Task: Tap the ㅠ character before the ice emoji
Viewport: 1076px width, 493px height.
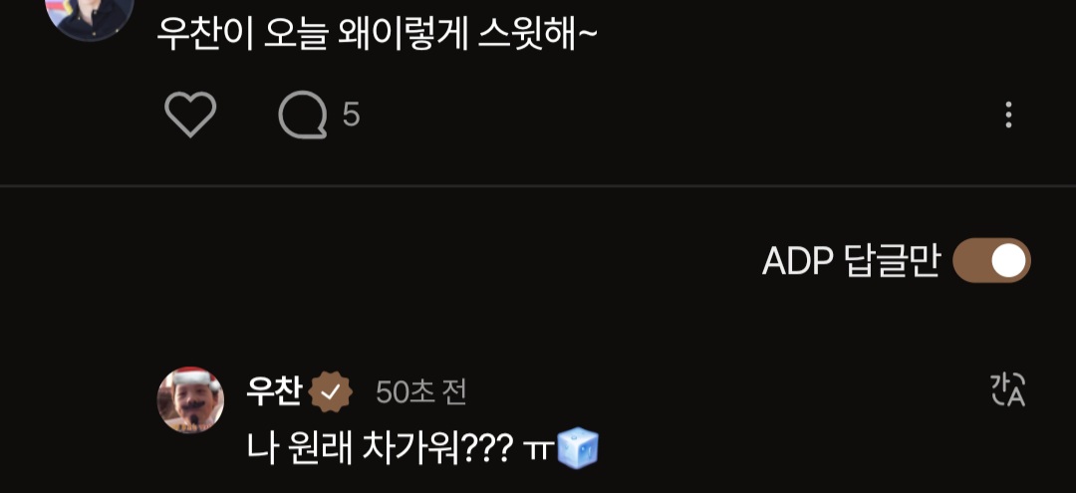Action: click(539, 450)
